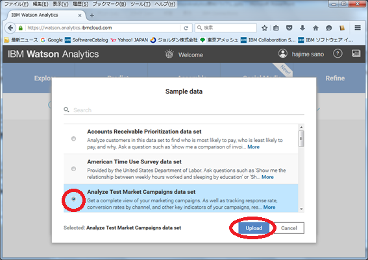The image size is (368, 260).
Task: Open the 東京アメッシュ bookmark
Action: point(219,40)
